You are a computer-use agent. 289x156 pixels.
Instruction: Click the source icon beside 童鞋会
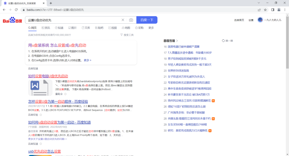click(66, 94)
